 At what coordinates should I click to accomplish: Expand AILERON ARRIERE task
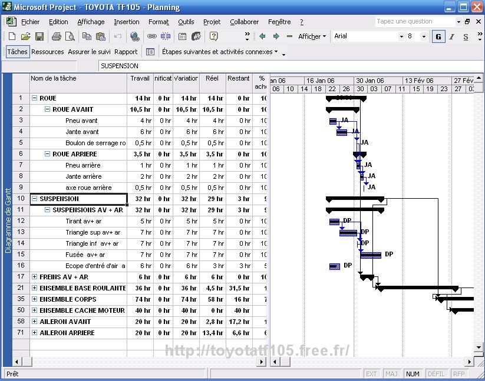click(34, 333)
